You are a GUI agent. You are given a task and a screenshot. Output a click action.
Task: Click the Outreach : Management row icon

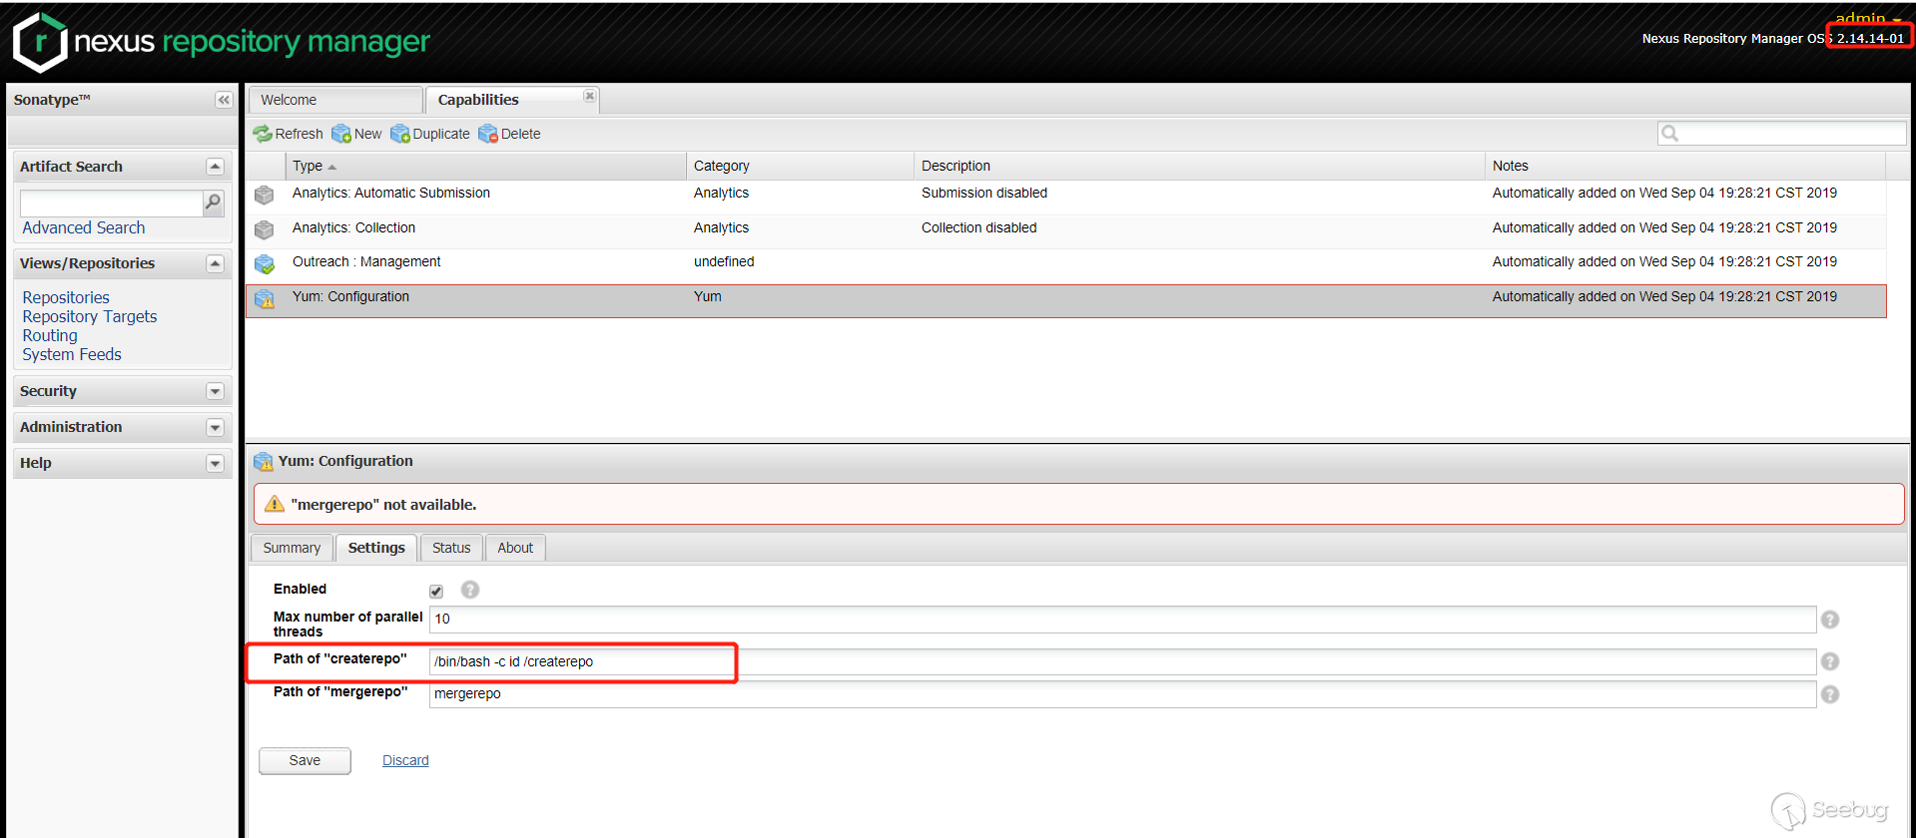(x=264, y=264)
